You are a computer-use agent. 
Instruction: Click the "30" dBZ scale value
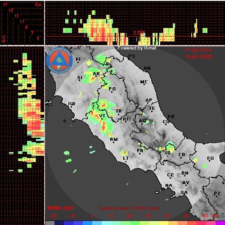(x=148, y=216)
